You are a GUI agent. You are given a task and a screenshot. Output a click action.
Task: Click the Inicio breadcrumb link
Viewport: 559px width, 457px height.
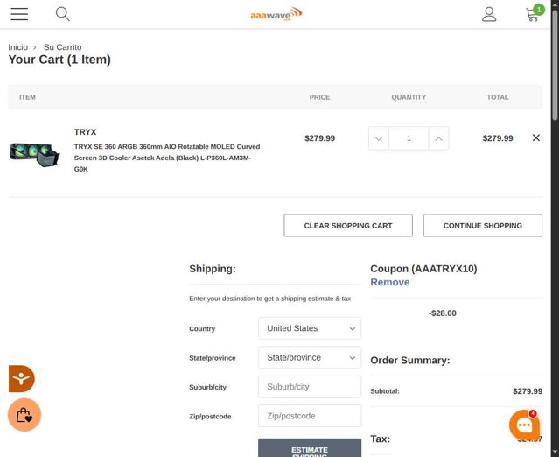click(x=17, y=47)
